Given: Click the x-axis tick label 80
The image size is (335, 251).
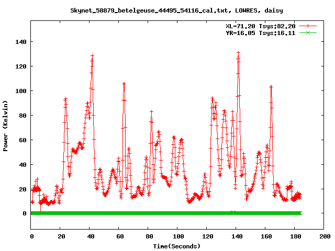Looking at the screenshot, I should [x=149, y=236].
